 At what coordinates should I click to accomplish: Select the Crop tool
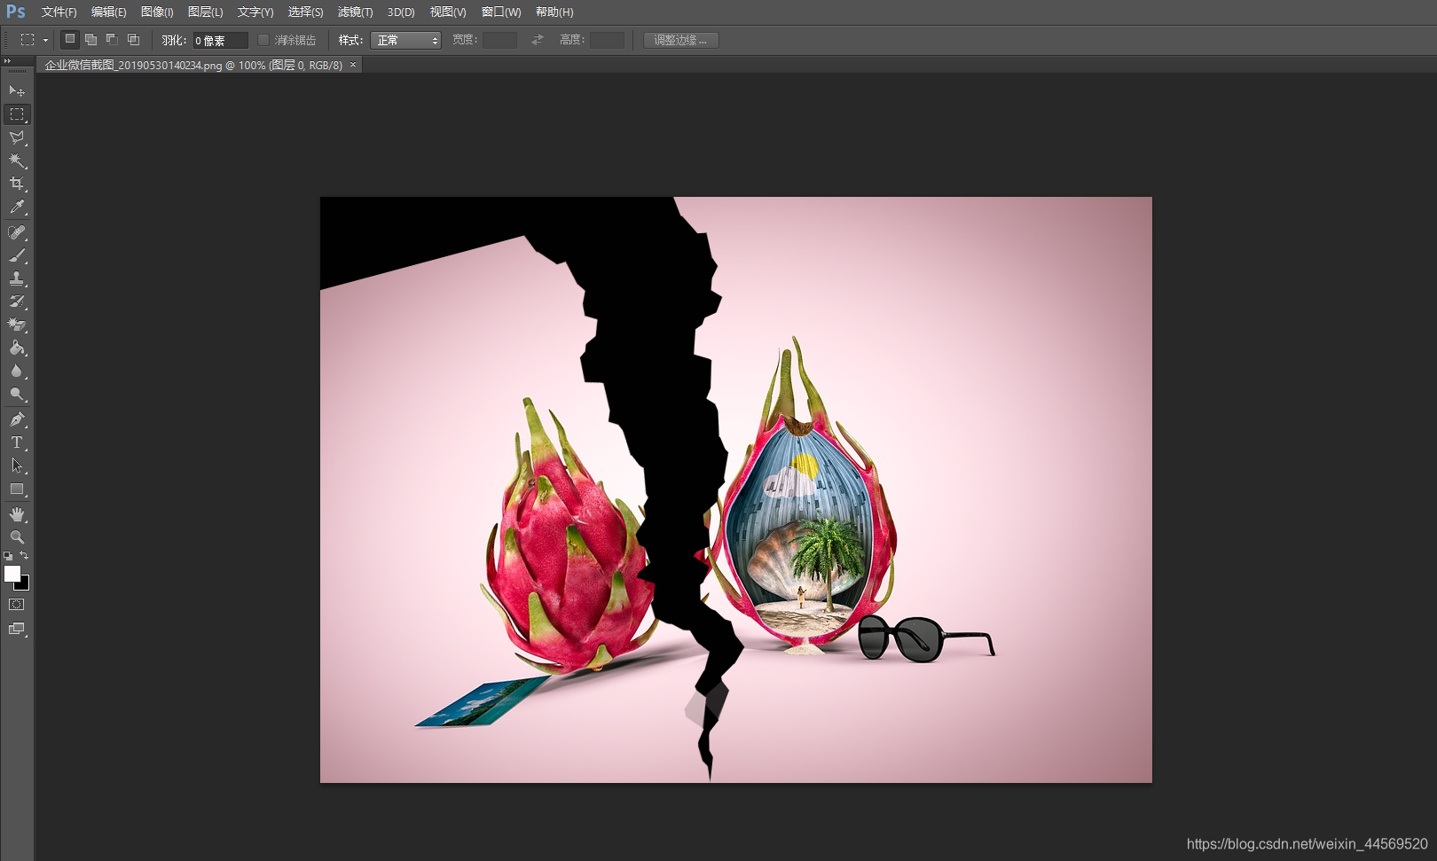tap(17, 184)
